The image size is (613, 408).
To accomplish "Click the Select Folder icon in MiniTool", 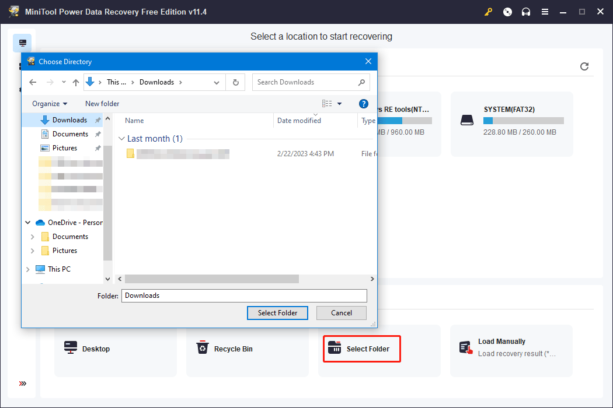I will 335,347.
